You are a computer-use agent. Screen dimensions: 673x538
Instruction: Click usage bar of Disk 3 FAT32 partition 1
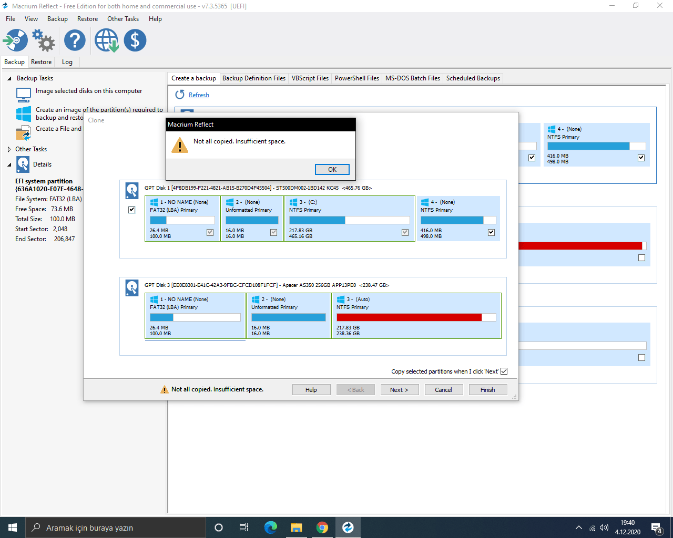tap(195, 317)
